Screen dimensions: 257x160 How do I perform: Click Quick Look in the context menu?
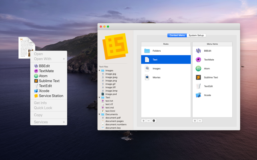point(49,108)
